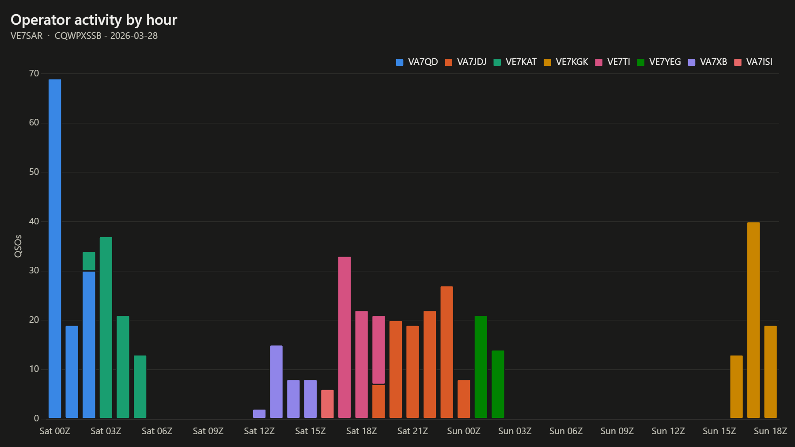Click the 'Sun 18Z' axis label
Screen dimensions: 795x447
770,431
